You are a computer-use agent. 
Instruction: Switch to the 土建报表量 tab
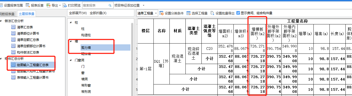(26, 14)
